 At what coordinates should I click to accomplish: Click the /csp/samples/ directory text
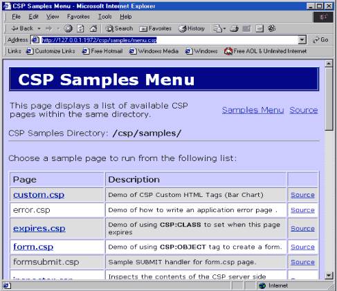tap(147, 133)
